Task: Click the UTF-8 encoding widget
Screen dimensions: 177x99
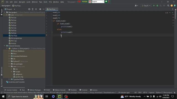Action: pos(145,93)
